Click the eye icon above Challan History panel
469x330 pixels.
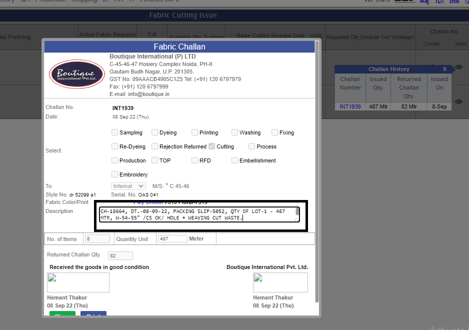coord(458,67)
